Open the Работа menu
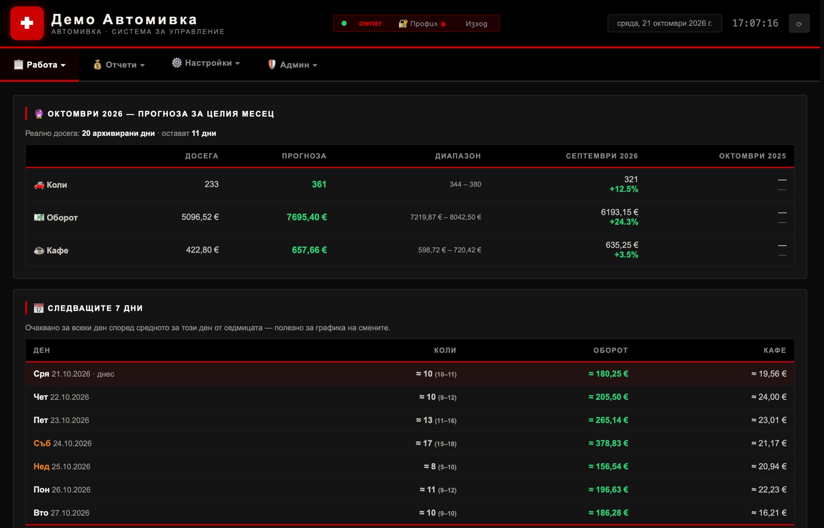 pyautogui.click(x=40, y=64)
